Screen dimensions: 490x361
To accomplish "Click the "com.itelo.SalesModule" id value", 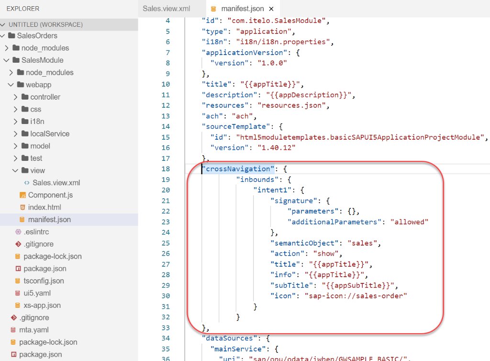I will 277,21.
